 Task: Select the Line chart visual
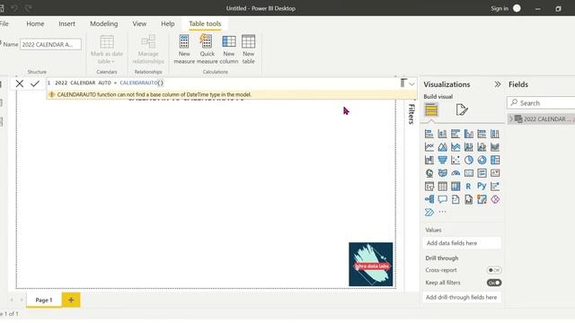(429, 147)
